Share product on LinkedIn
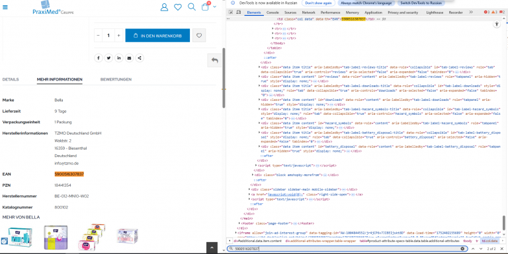Viewport: 508px width, 254px height. coord(119,58)
